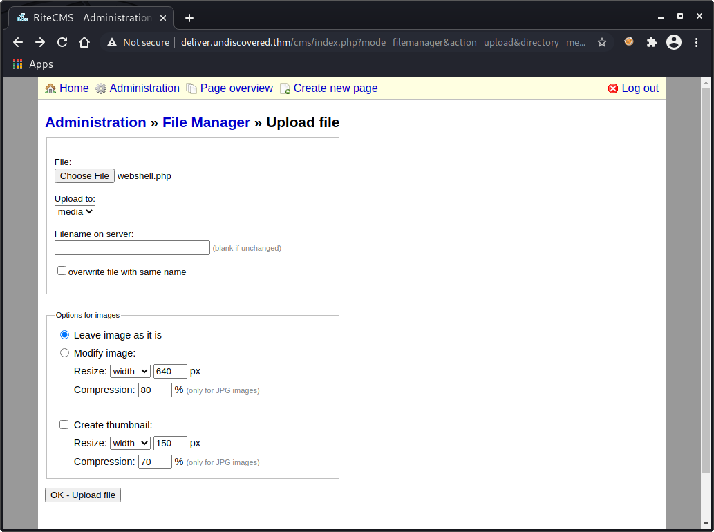Open the extensions puzzle piece icon
The image size is (714, 532).
pos(651,42)
